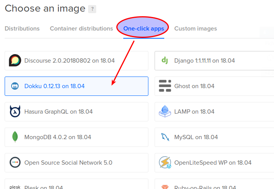Click the Dokku whale logo
Screen dimensions: 274x189
coord(15,86)
